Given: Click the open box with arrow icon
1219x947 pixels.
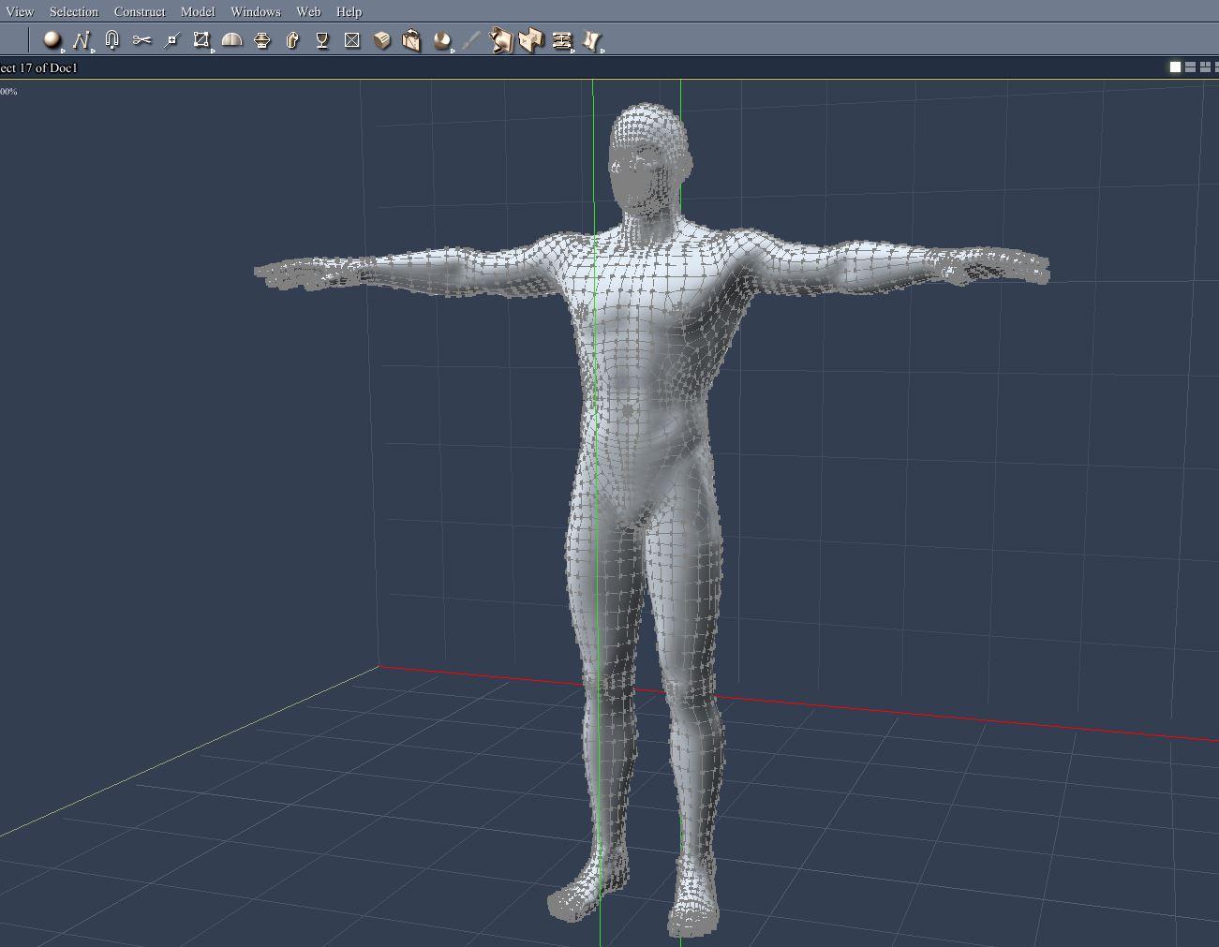Looking at the screenshot, I should (411, 40).
